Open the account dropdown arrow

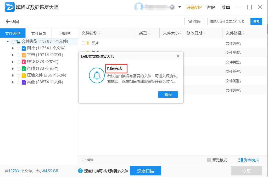[180, 7]
